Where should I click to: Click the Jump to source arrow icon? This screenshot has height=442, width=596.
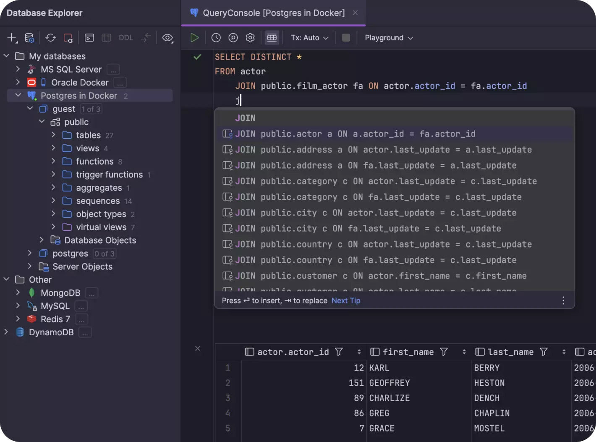tap(146, 38)
